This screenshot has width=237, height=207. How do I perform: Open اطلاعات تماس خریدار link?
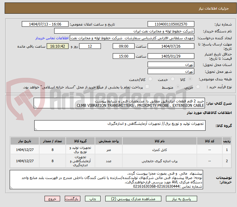52,38
